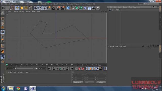Click the blue deformer icon
Image resolution: width=162 pixels, height=91 pixels.
tap(85, 8)
